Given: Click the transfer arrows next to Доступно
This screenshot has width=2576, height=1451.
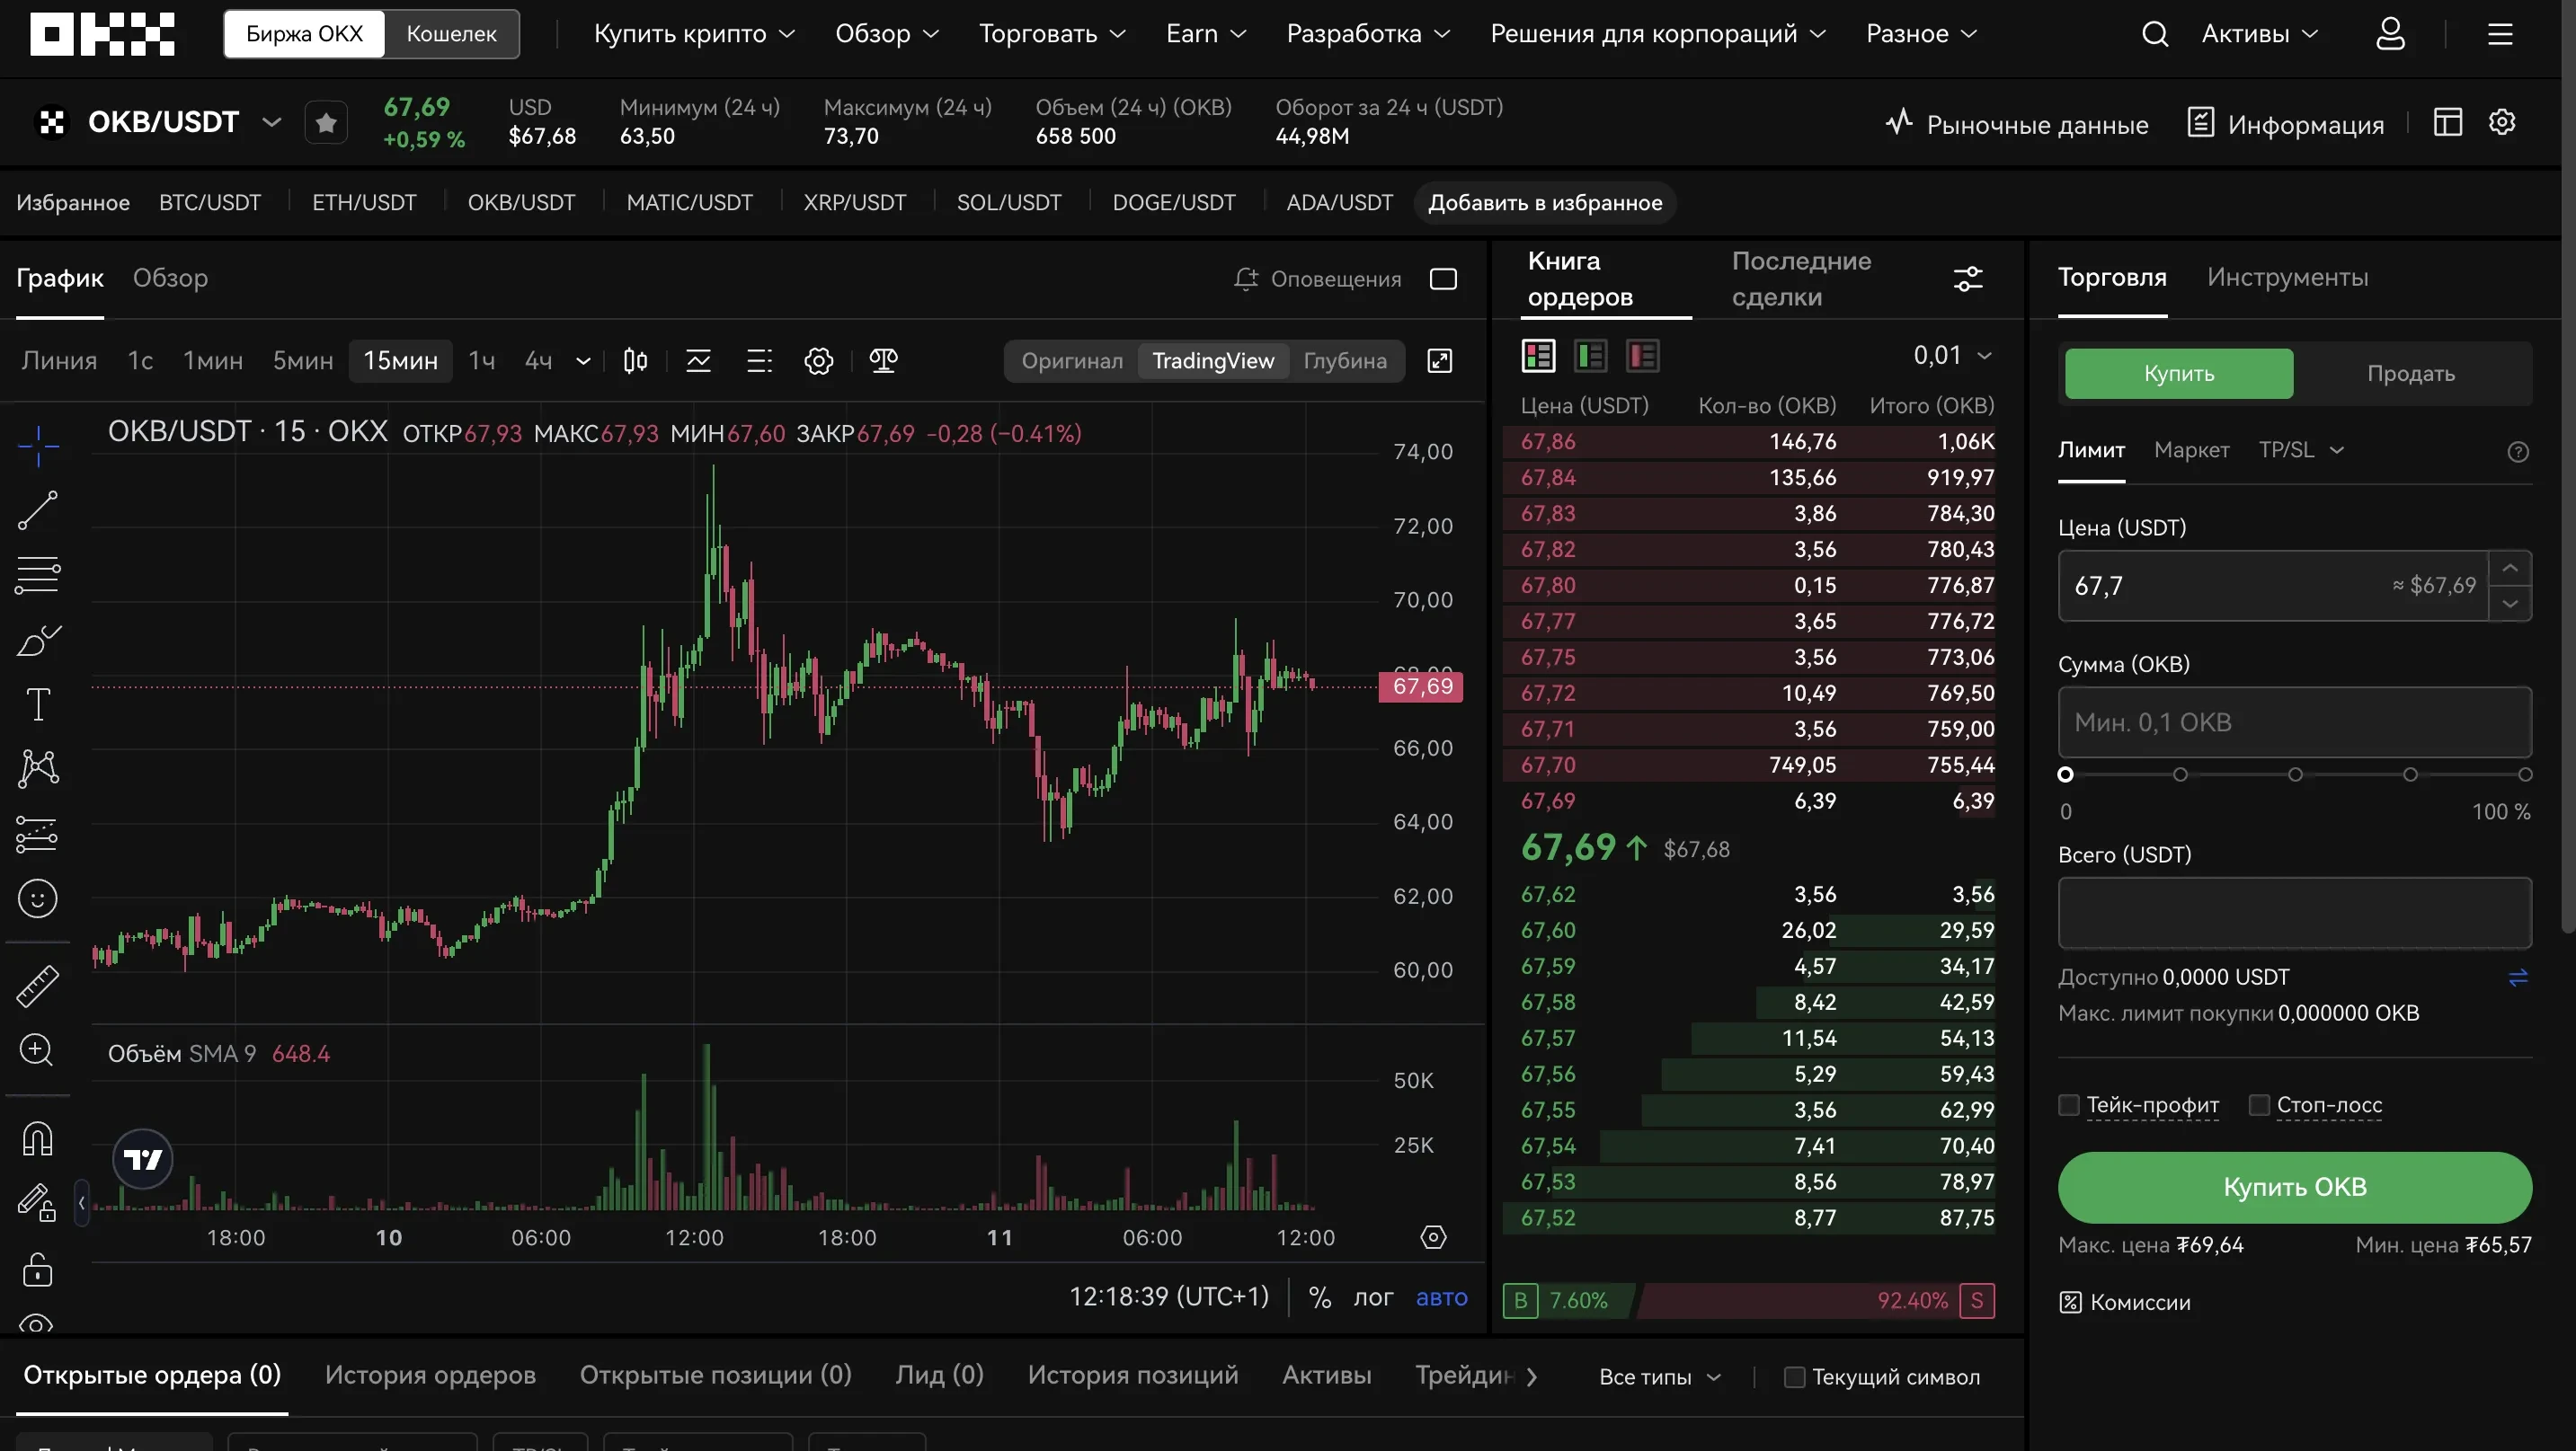Looking at the screenshot, I should coord(2518,978).
